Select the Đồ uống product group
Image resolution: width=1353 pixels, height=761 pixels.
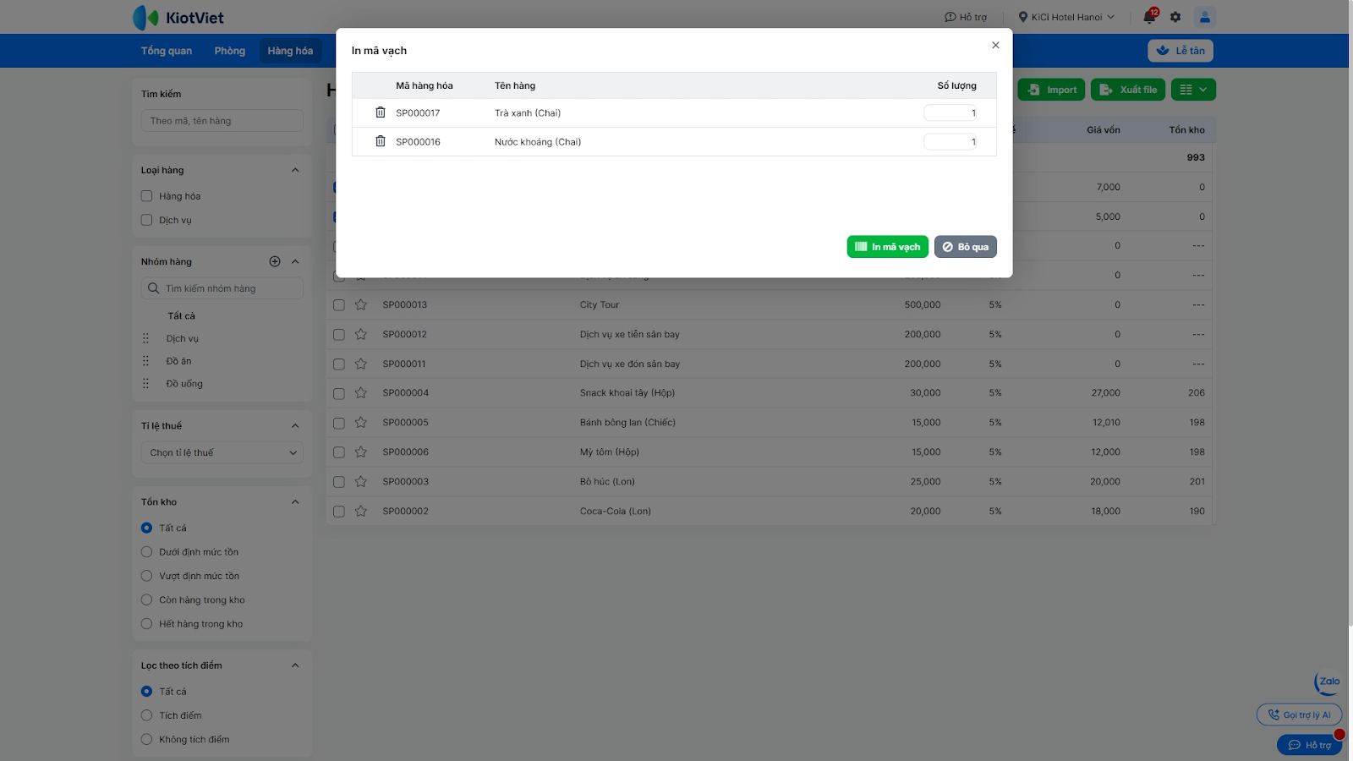pyautogui.click(x=184, y=384)
